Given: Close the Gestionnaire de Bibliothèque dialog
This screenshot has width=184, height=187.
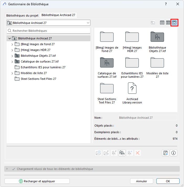Looking at the screenshot, I should 178,4.
